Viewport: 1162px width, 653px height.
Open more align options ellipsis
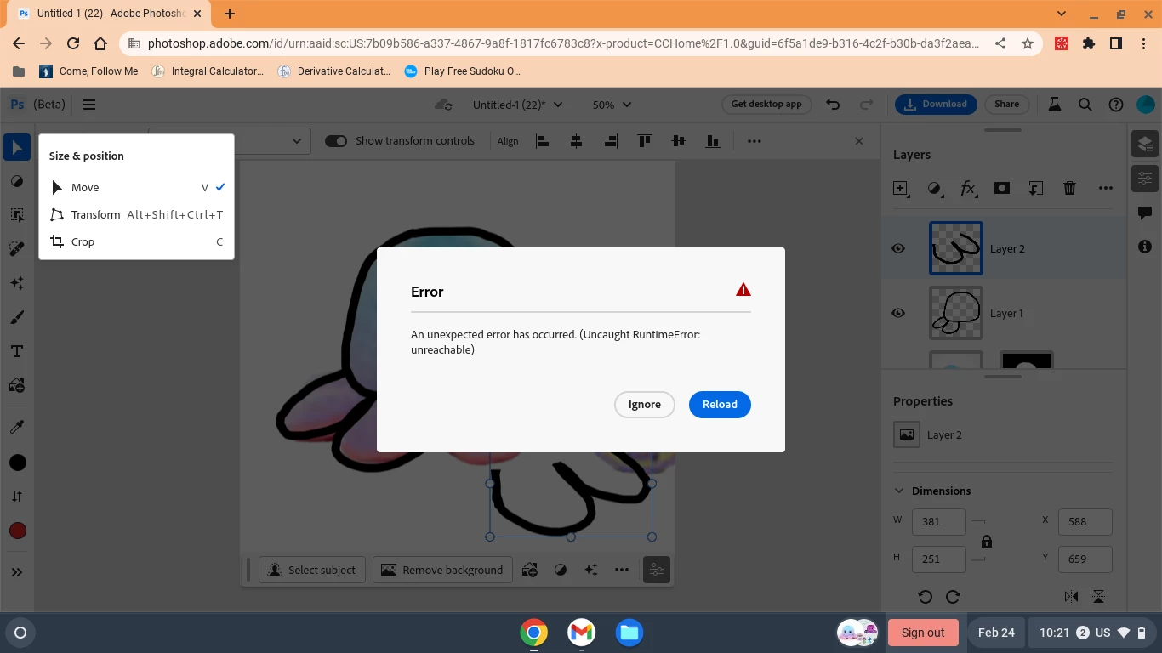755,141
